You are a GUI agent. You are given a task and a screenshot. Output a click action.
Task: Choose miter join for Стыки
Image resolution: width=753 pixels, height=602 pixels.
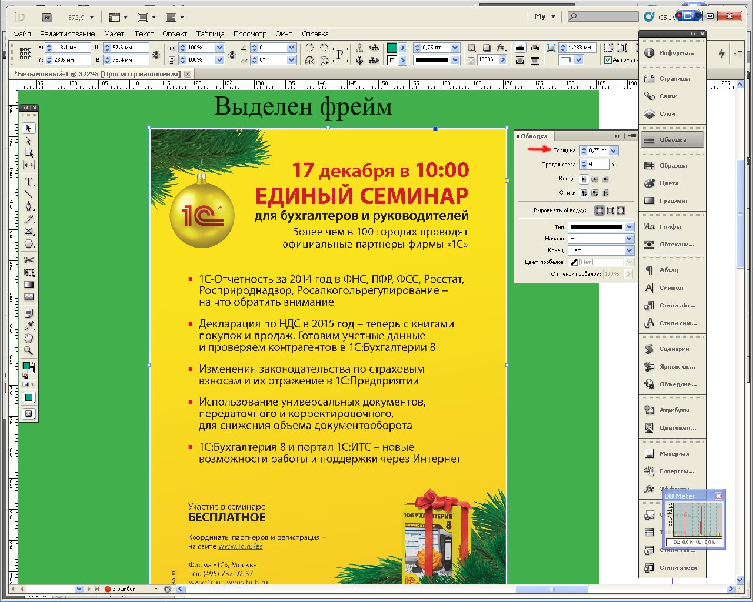click(x=584, y=193)
